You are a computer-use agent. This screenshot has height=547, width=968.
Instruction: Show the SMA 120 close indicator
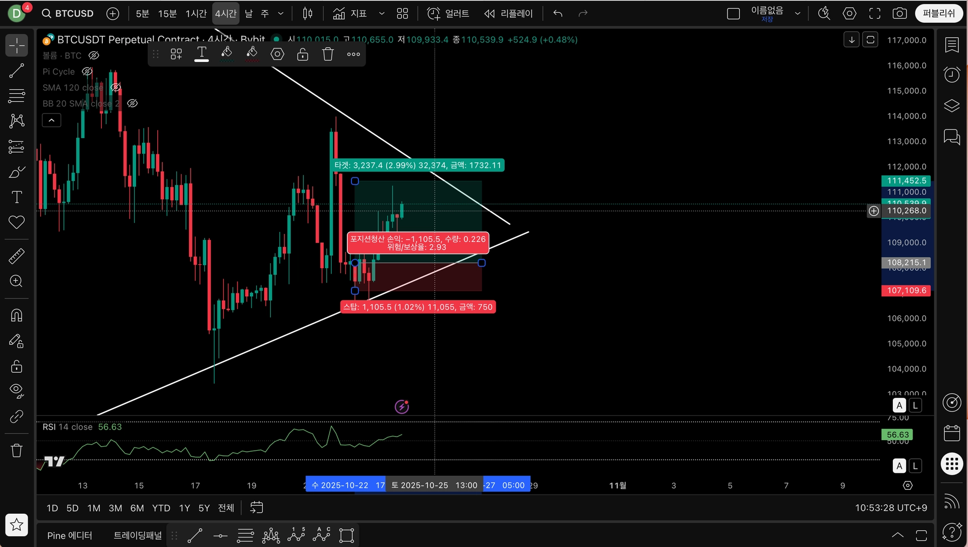[x=115, y=88]
